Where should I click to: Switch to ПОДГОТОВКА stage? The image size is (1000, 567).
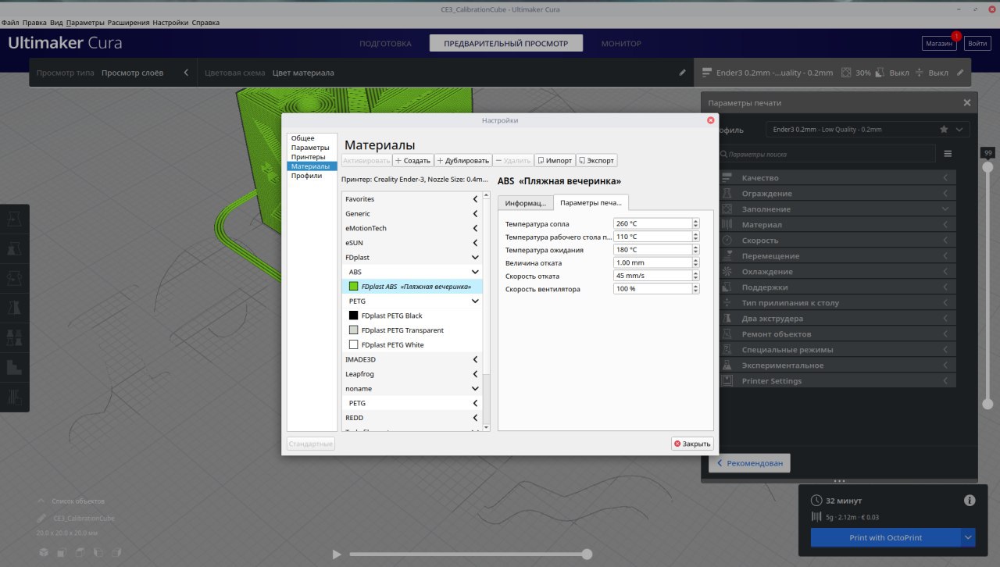(x=385, y=44)
